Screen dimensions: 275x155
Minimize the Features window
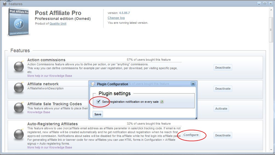tap(259, 4)
